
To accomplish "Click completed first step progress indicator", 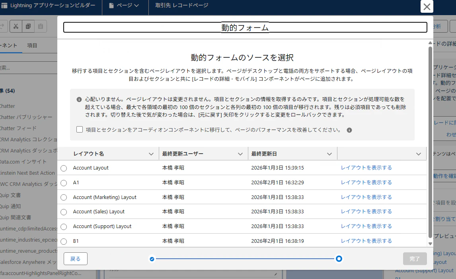I will [x=152, y=259].
